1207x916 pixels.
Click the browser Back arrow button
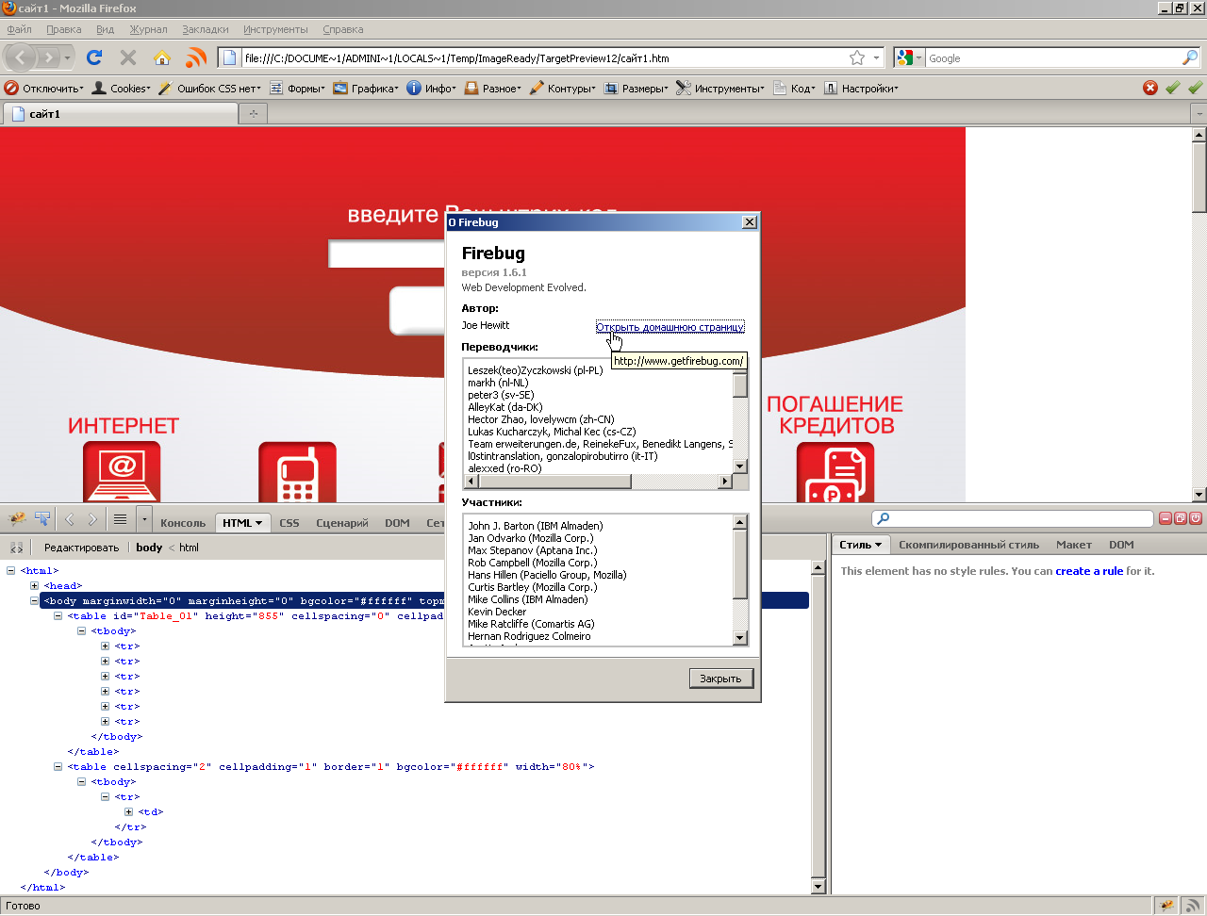pyautogui.click(x=21, y=58)
